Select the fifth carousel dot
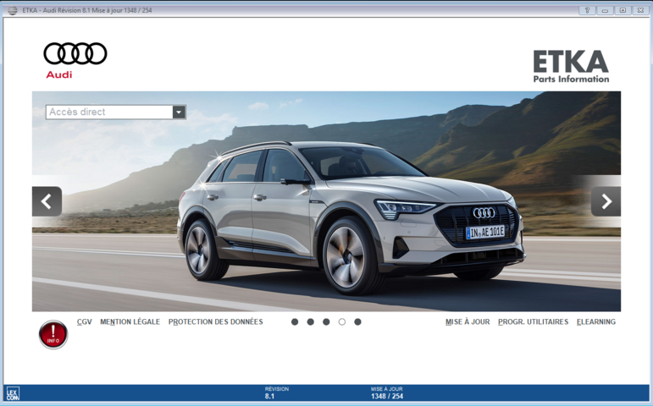Viewport: 653px width, 406px height. tap(357, 322)
